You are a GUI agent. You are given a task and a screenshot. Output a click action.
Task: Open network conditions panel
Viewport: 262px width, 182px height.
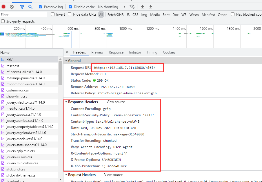[132, 7]
